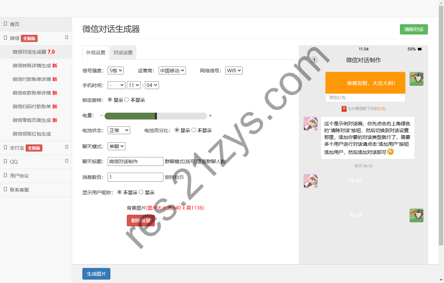Image resolution: width=444 pixels, height=283 pixels.
Task: Open 微信领取红包生成 sidebar item
Action: click(x=36, y=134)
